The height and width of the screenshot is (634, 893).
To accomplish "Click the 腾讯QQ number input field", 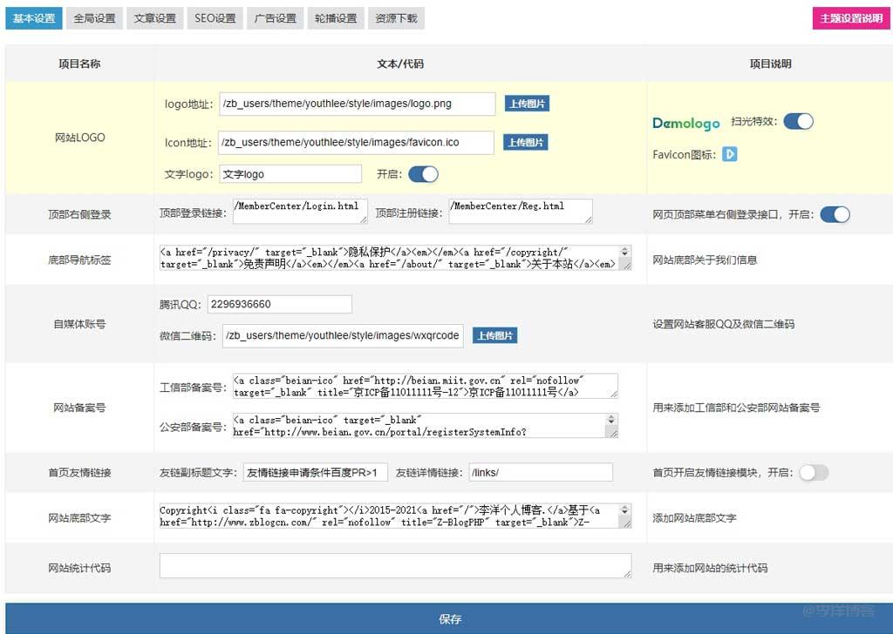I will (x=279, y=304).
